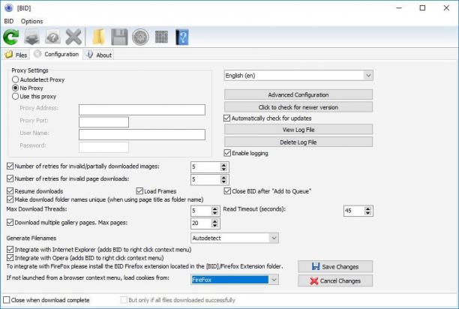The width and height of the screenshot is (459, 309).
Task: Toggle Make download folder names unique checkbox
Action: 10,199
